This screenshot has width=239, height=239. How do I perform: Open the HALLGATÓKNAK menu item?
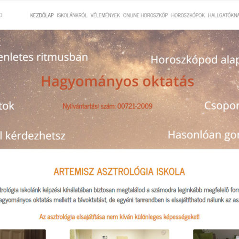224,15
